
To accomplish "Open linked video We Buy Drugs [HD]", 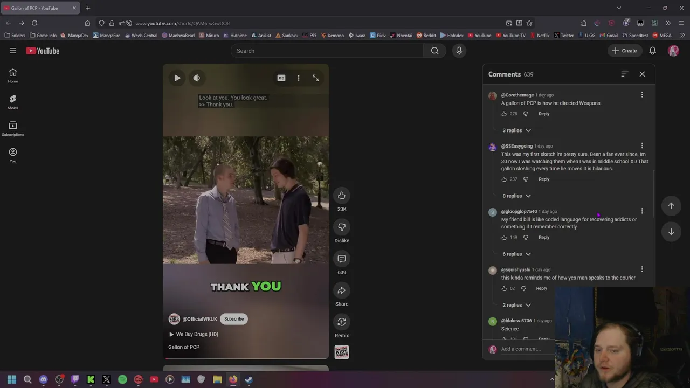I will 194,334.
